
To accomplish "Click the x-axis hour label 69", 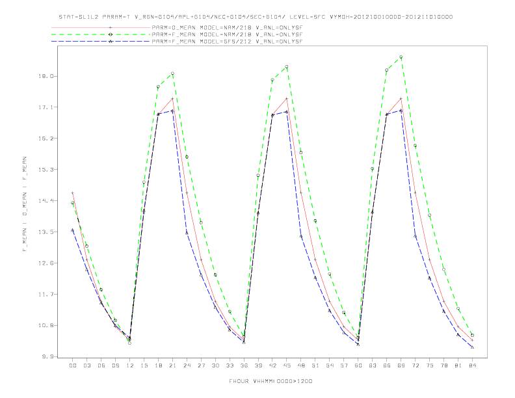I will click(401, 365).
